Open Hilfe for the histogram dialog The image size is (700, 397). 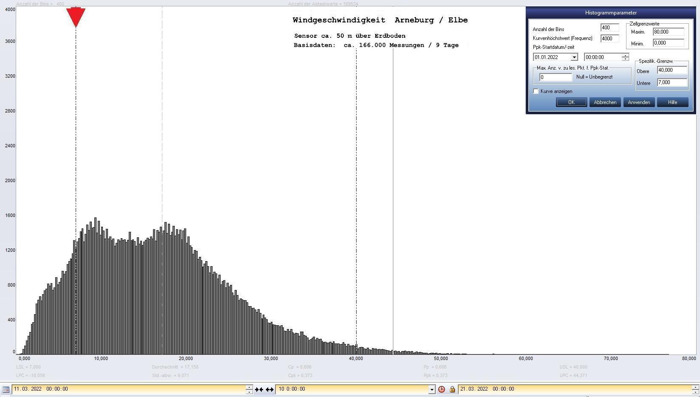pyautogui.click(x=672, y=102)
